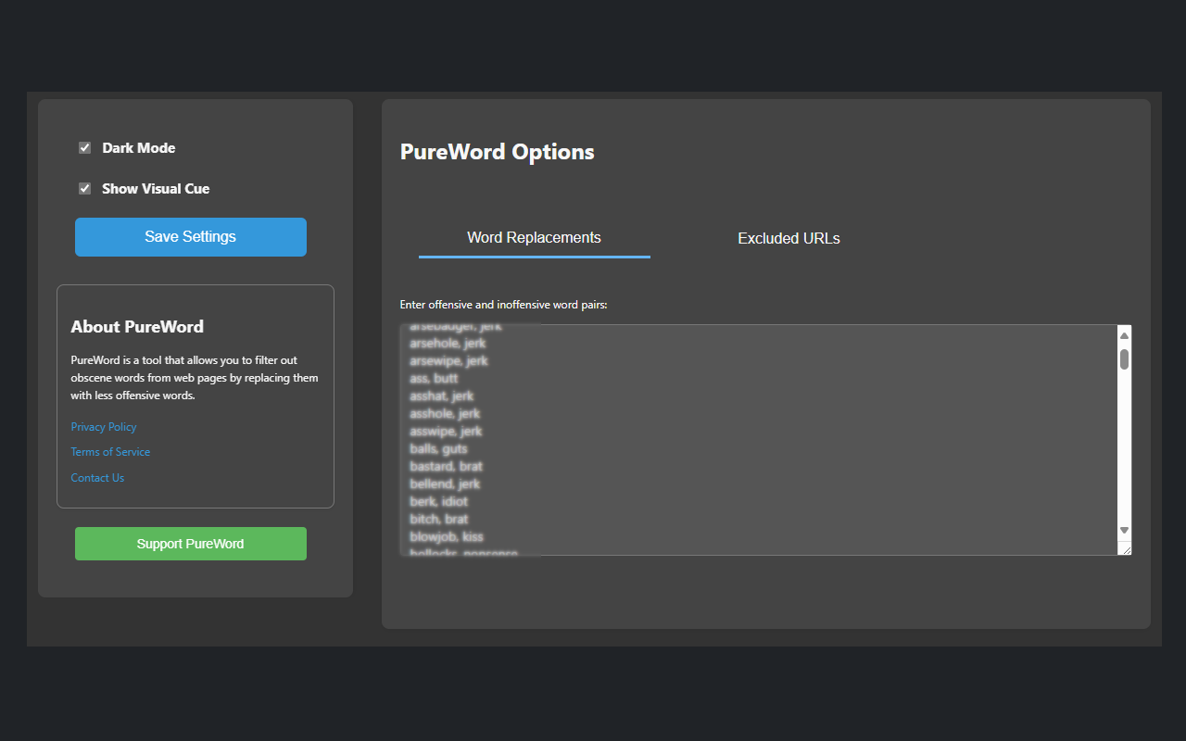Click the 'arsehole, jerk' line
The width and height of the screenshot is (1186, 741).
coord(448,343)
